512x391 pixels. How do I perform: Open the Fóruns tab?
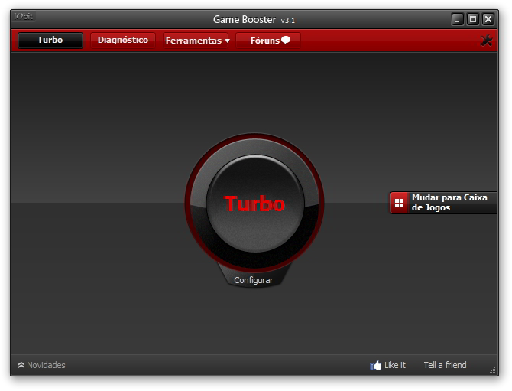(267, 41)
